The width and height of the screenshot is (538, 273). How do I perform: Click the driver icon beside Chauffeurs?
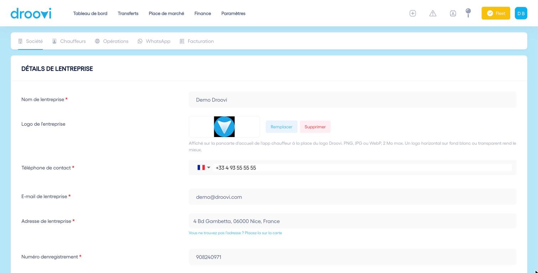54,41
